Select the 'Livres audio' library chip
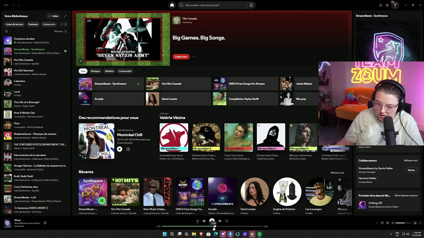Image resolution: width=424 pixels, height=238 pixels. click(x=49, y=24)
